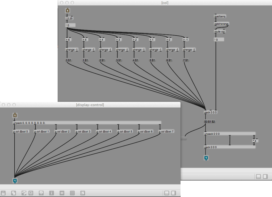
Task: Select the 'p col @col 3' subpatcher
Action: 83,131
